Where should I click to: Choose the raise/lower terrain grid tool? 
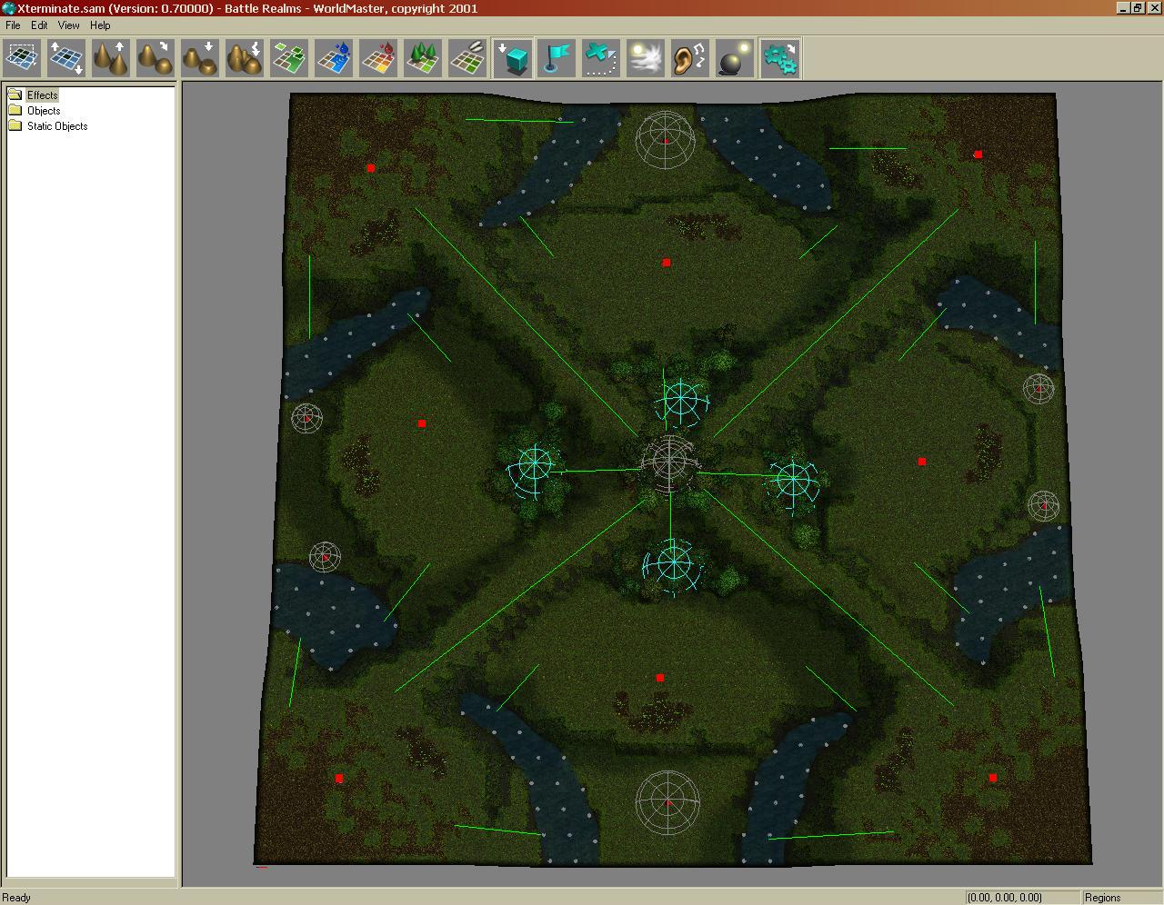click(x=67, y=58)
